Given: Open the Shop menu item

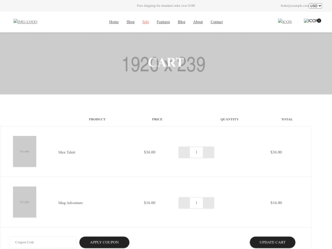Looking at the screenshot, I should (x=130, y=22).
